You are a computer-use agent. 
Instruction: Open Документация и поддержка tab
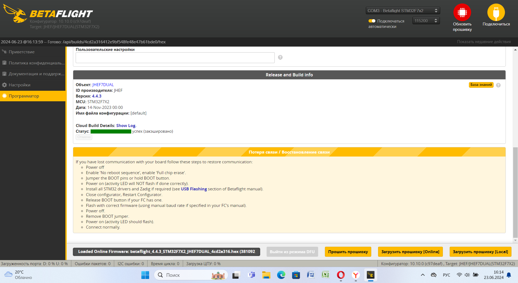(33, 74)
